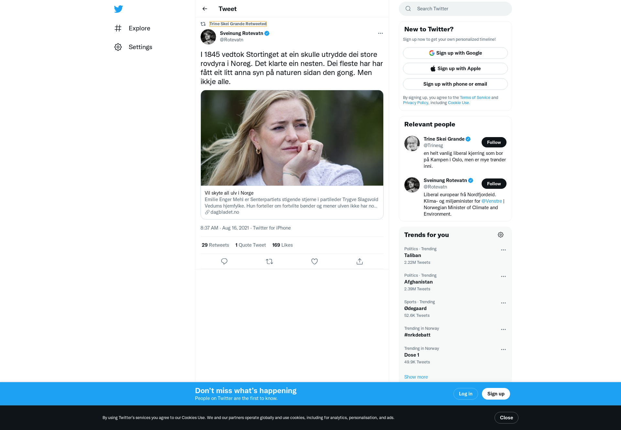Open Sveinung Rotevatn's name on the tweet
The width and height of the screenshot is (621, 430).
242,33
